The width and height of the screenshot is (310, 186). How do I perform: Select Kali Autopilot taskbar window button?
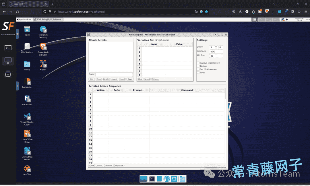[x=48, y=19]
